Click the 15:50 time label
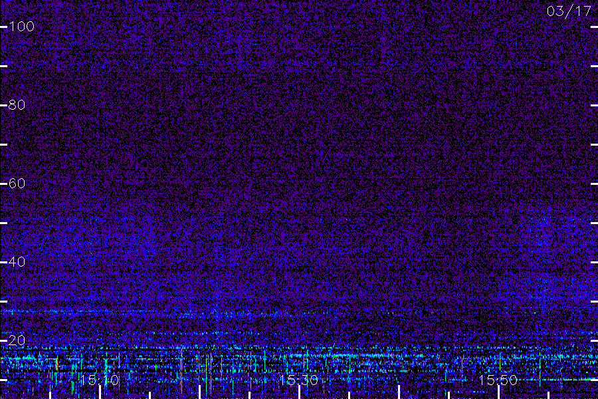This screenshot has width=598, height=399. (498, 380)
